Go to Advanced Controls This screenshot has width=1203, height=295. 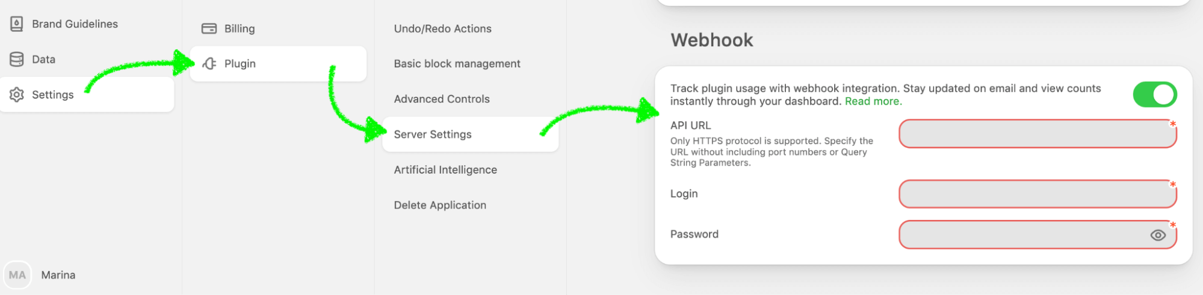(x=442, y=99)
